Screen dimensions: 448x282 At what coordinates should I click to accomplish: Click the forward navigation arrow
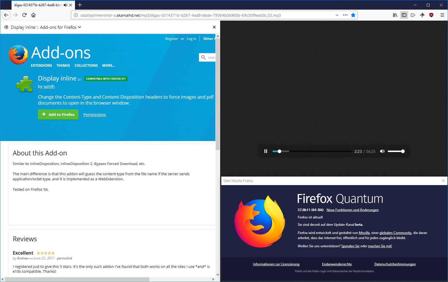click(15, 15)
